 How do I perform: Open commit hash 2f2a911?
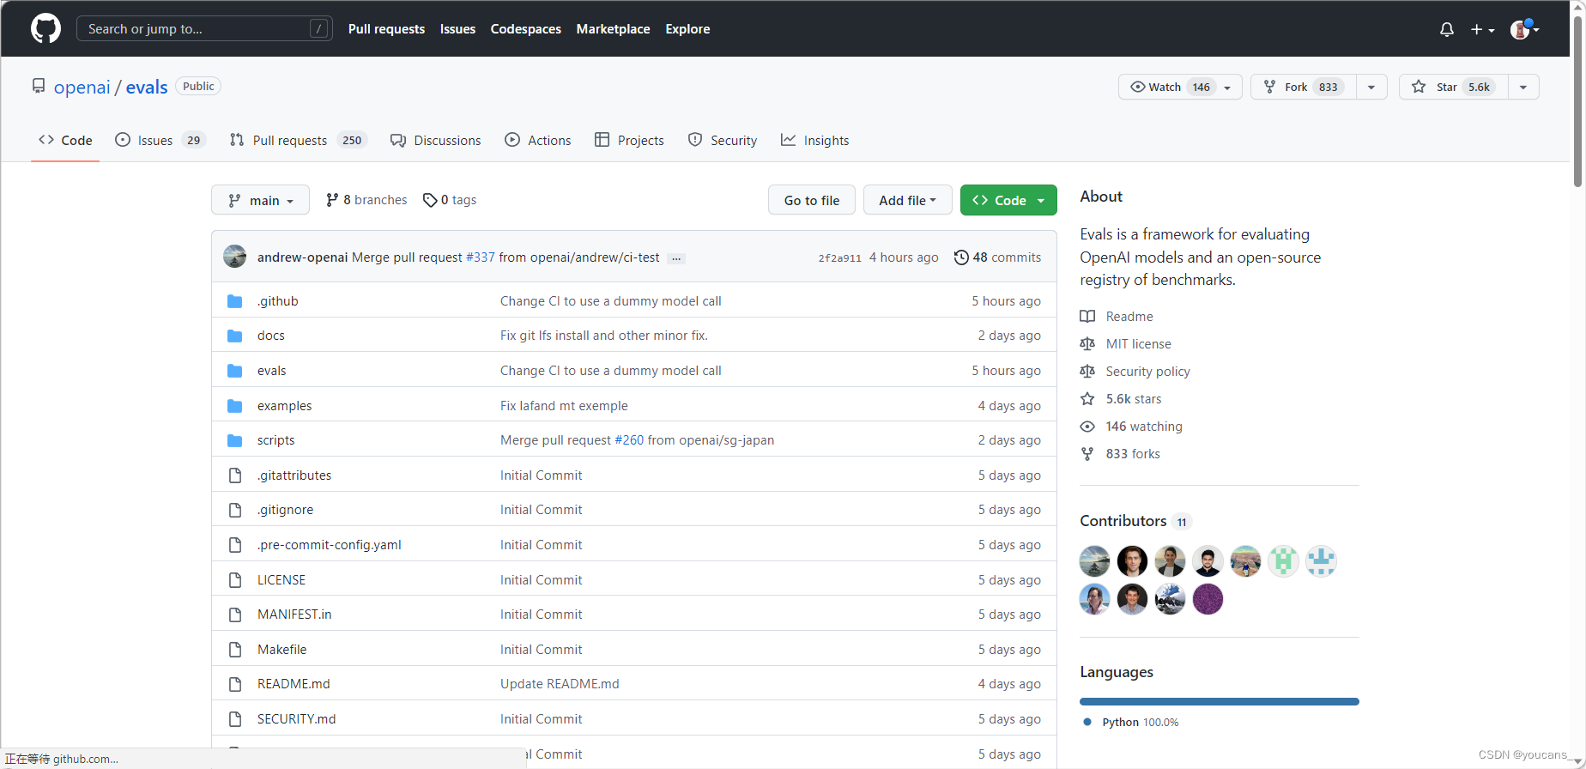click(x=839, y=257)
